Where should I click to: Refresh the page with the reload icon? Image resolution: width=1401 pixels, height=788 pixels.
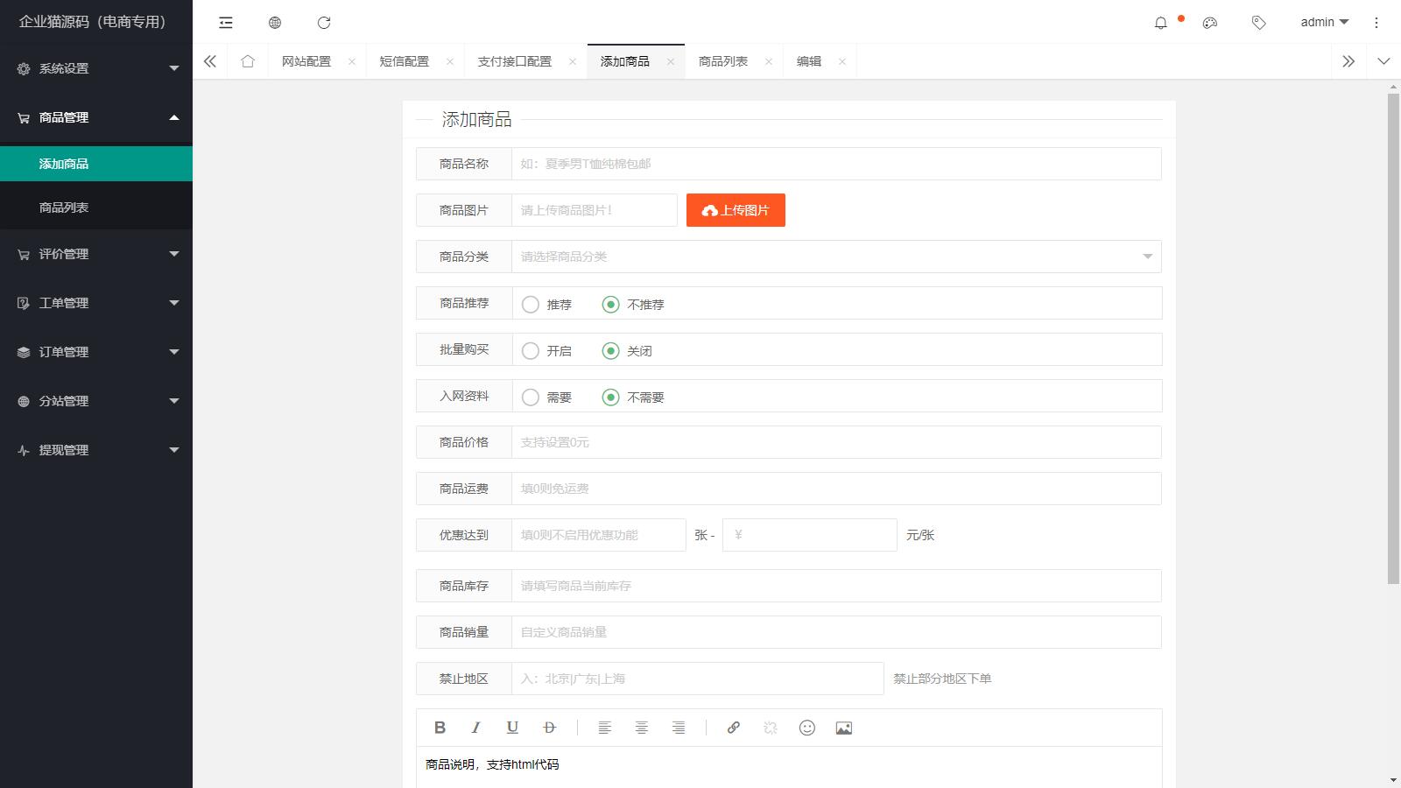click(324, 23)
